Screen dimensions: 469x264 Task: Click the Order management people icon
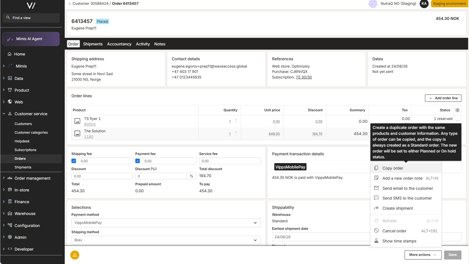click(x=10, y=178)
